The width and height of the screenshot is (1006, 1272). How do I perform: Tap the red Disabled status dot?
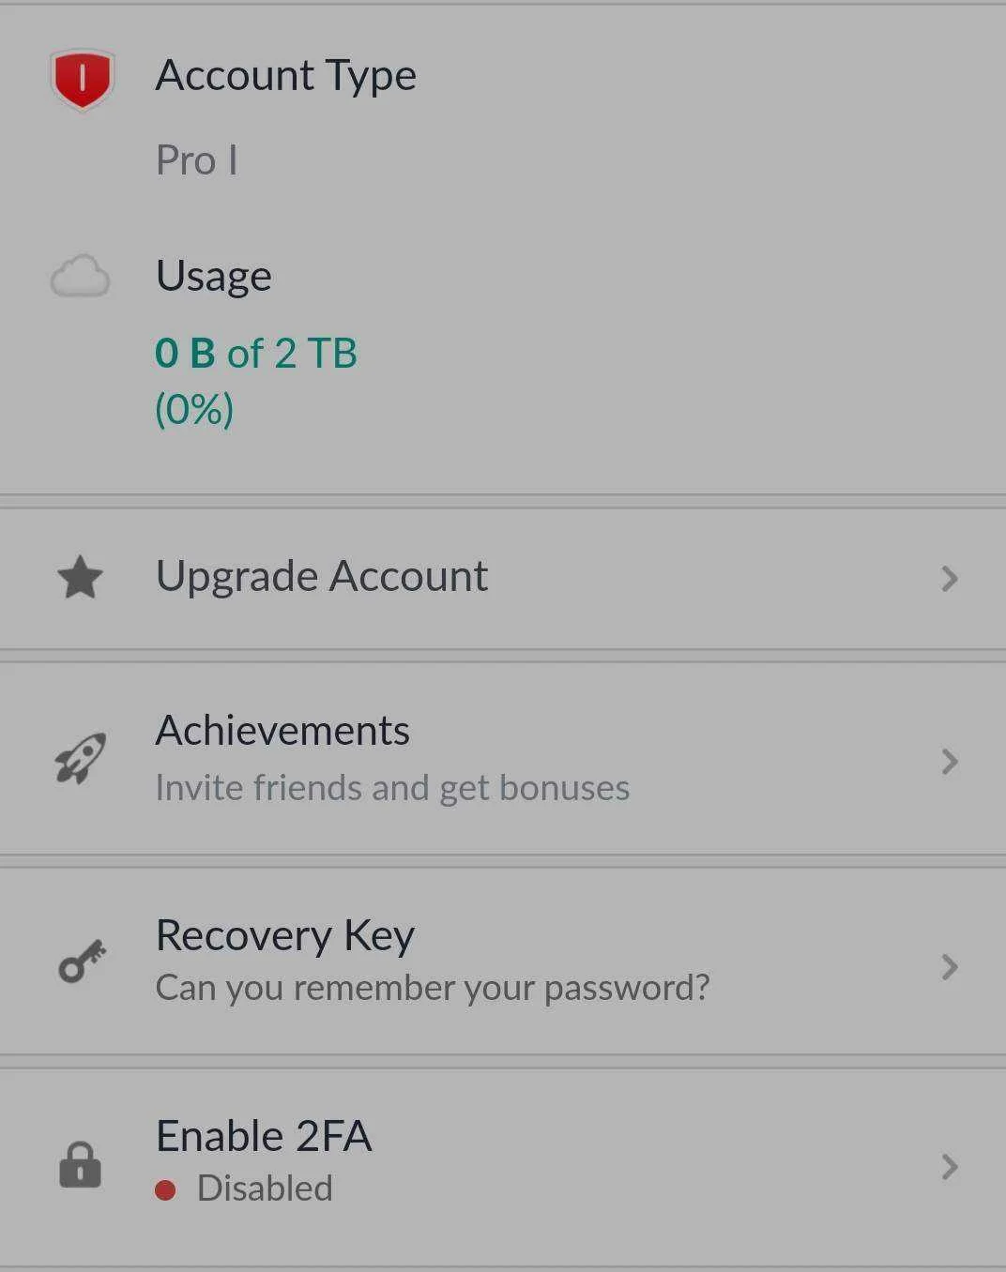click(165, 1190)
